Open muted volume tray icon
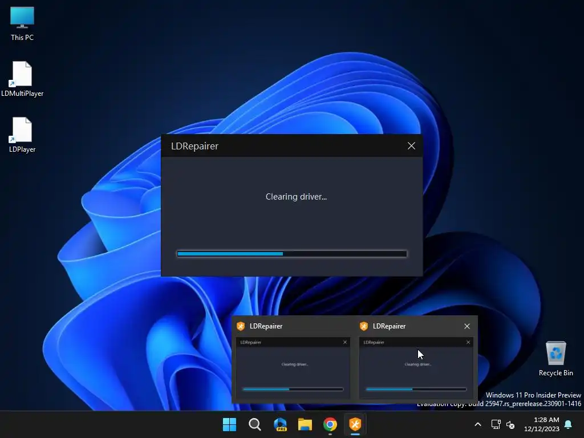 (x=510, y=424)
